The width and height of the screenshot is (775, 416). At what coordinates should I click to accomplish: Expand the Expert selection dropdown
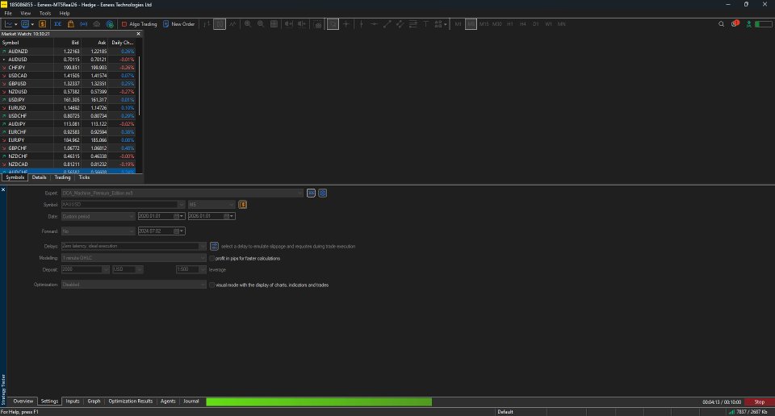300,193
